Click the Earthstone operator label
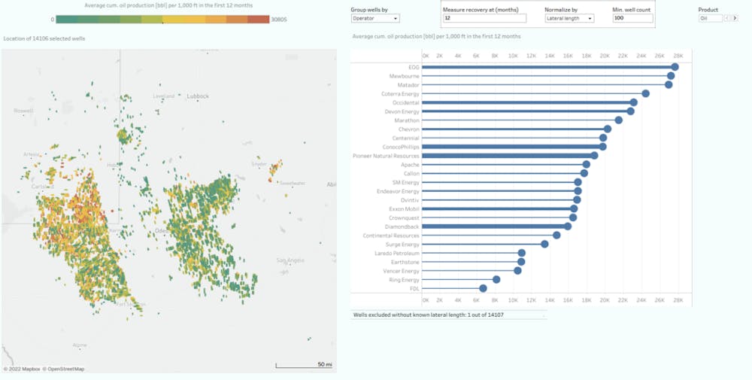752x380 pixels. (405, 262)
